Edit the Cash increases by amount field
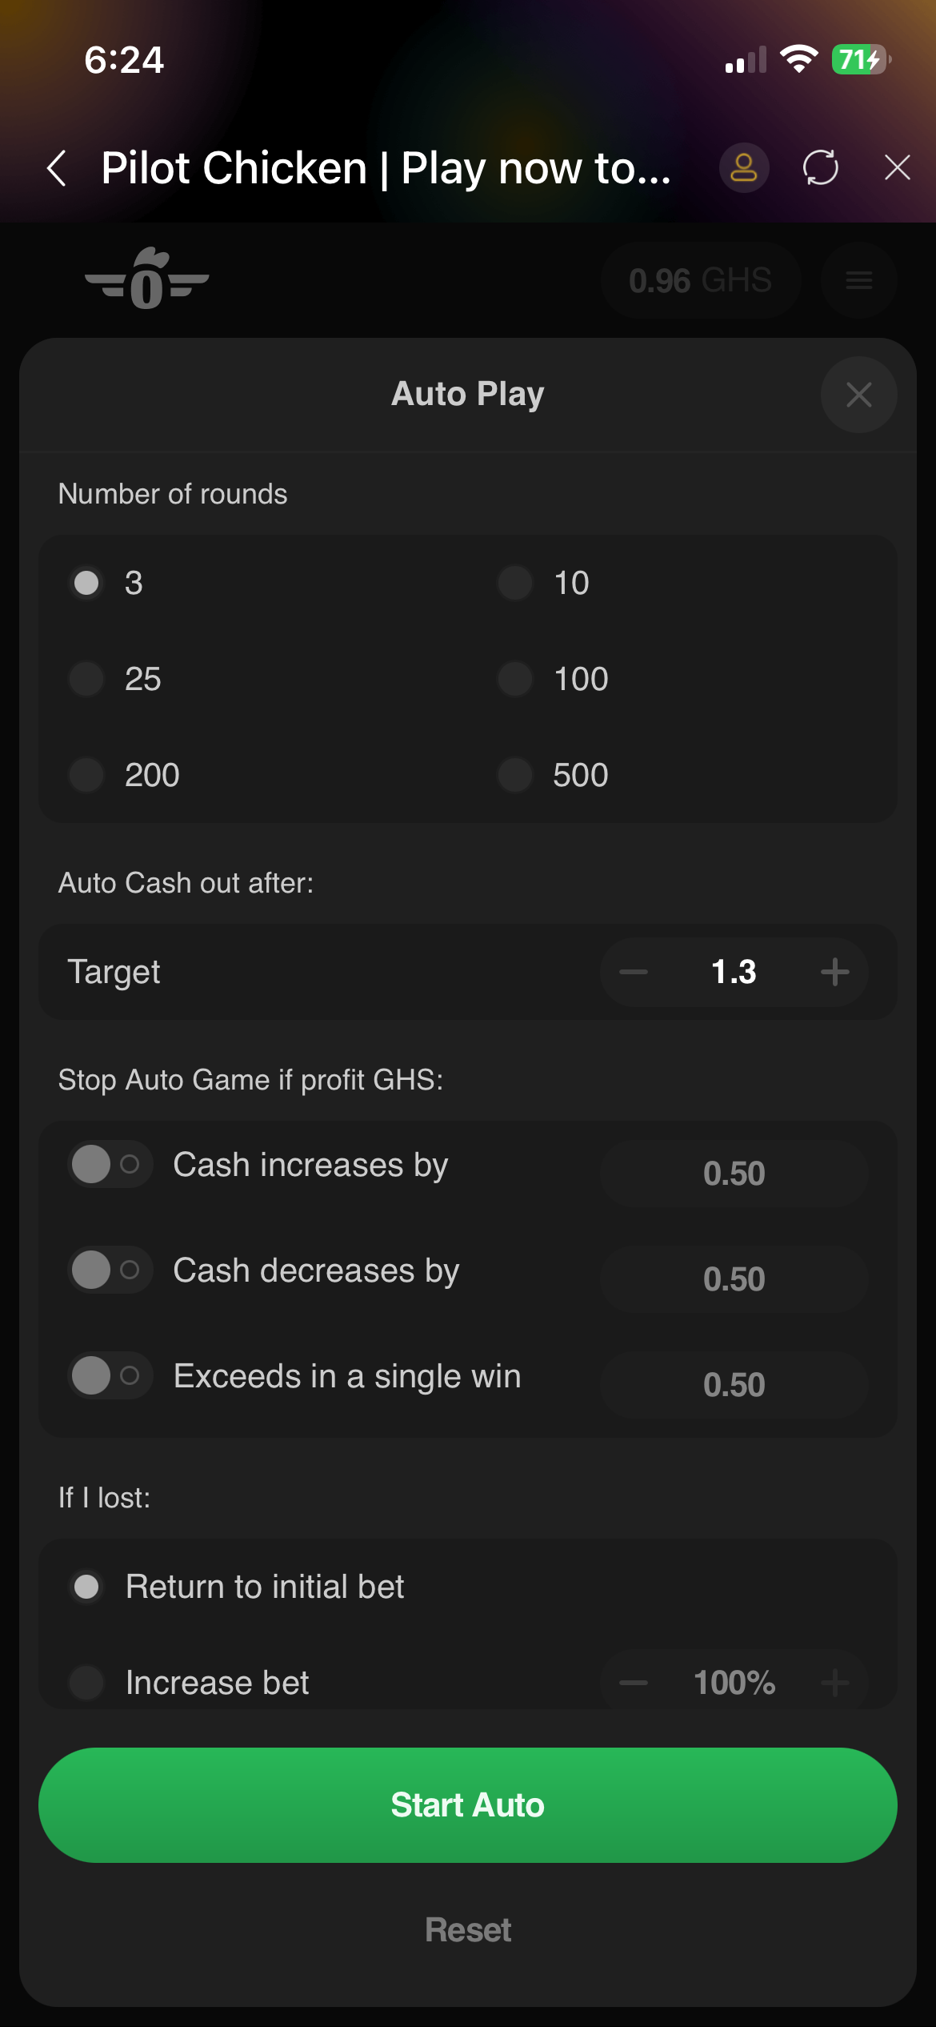This screenshot has height=2027, width=936. (734, 1174)
